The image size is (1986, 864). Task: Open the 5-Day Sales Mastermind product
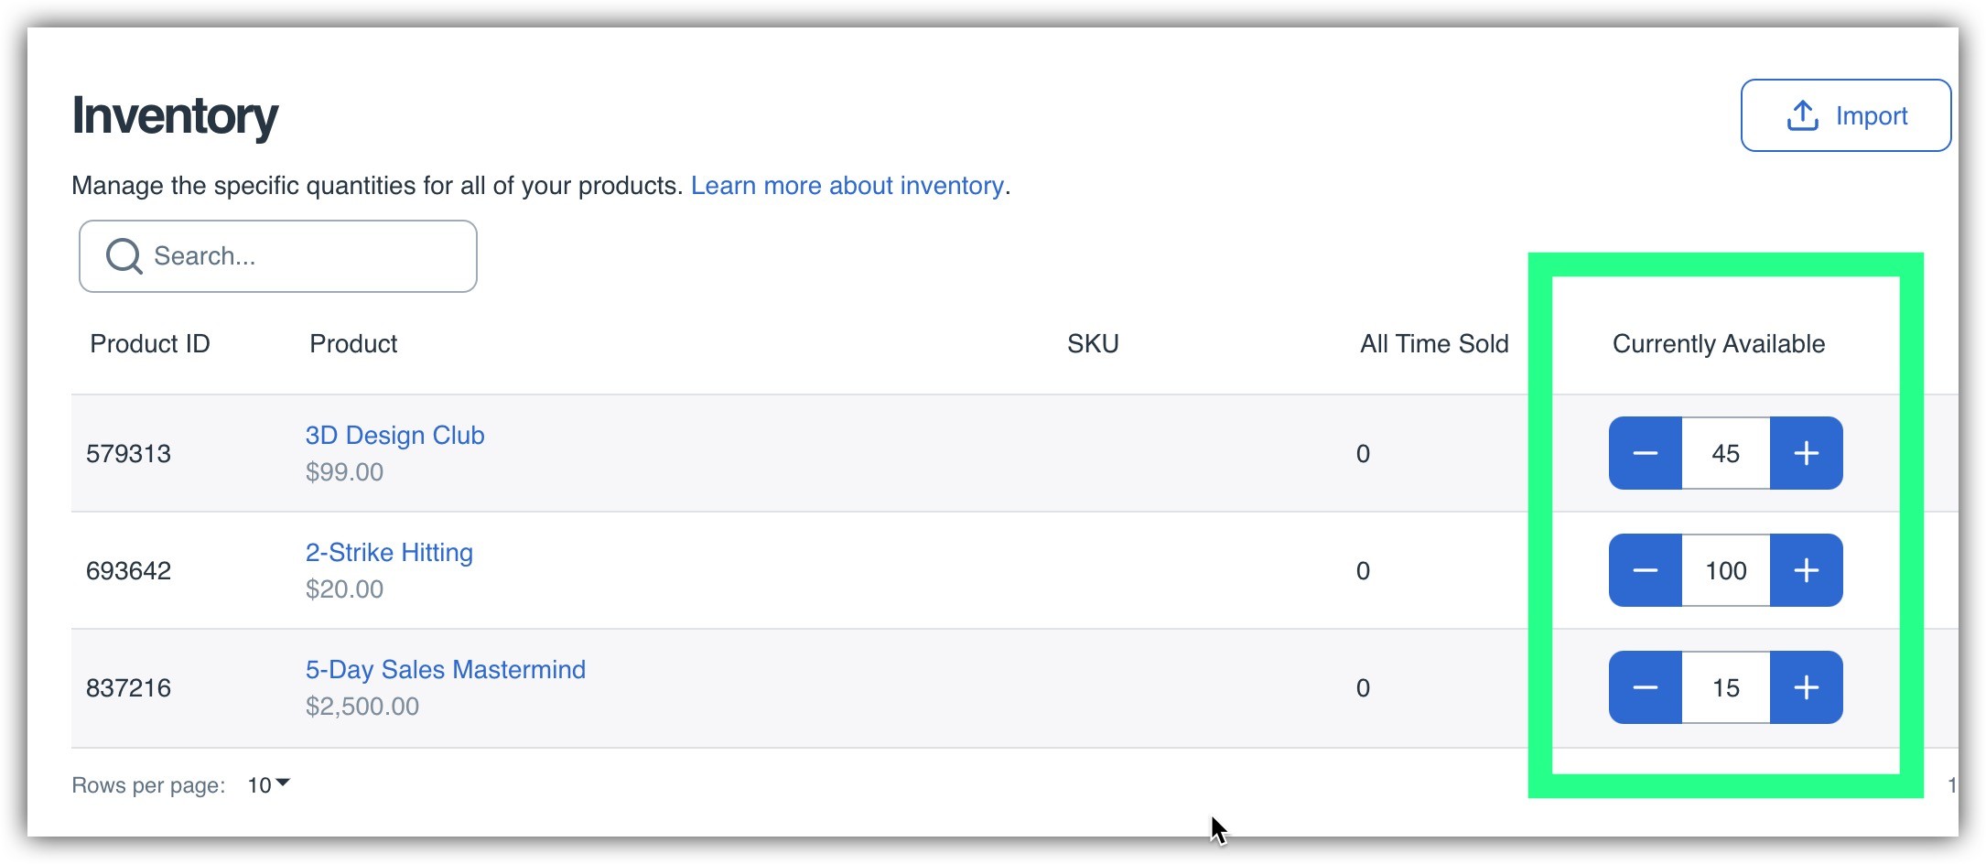click(x=445, y=670)
